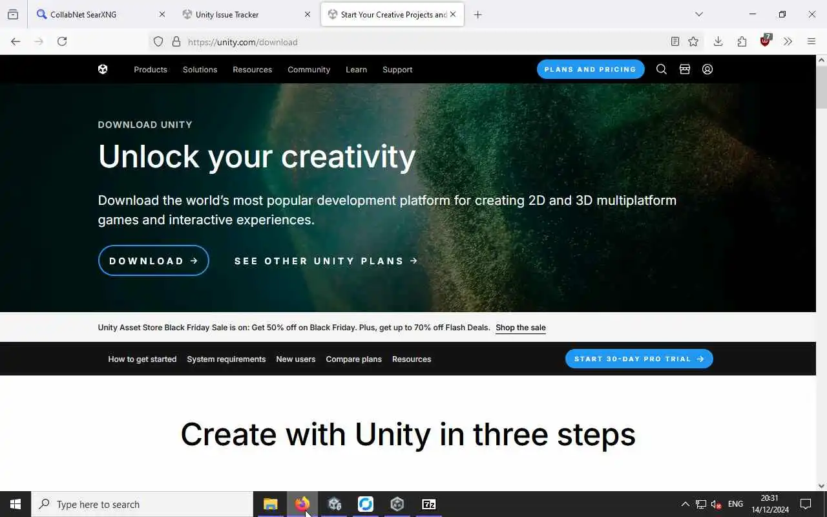
Task: Open the Learn menu
Action: pyautogui.click(x=356, y=69)
